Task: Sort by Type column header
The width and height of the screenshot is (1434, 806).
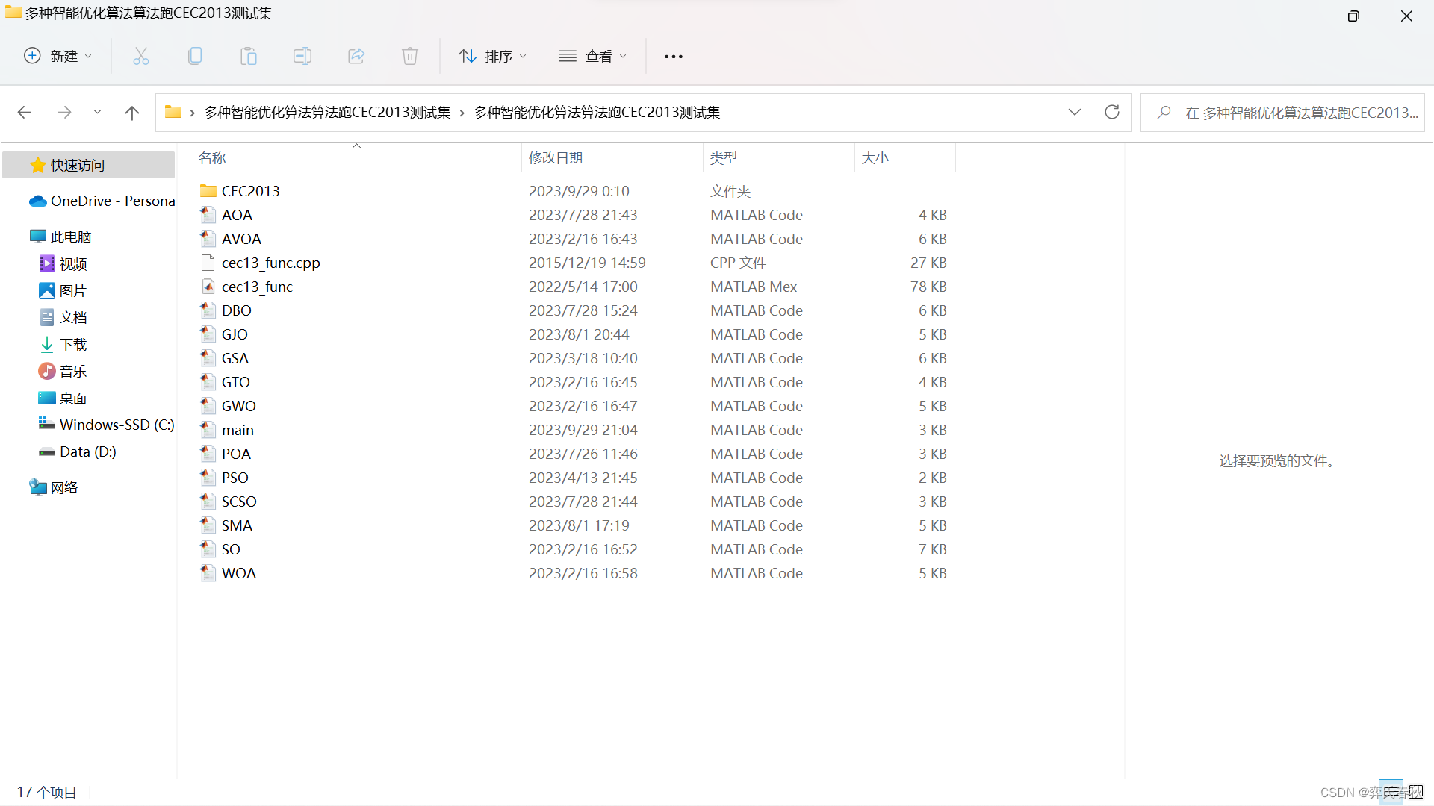Action: point(779,158)
